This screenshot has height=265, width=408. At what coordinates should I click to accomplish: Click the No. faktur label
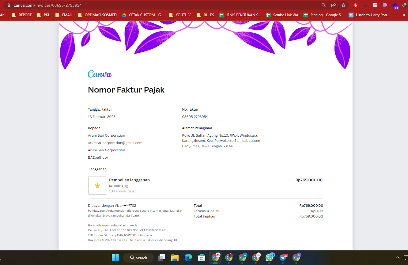(191, 109)
